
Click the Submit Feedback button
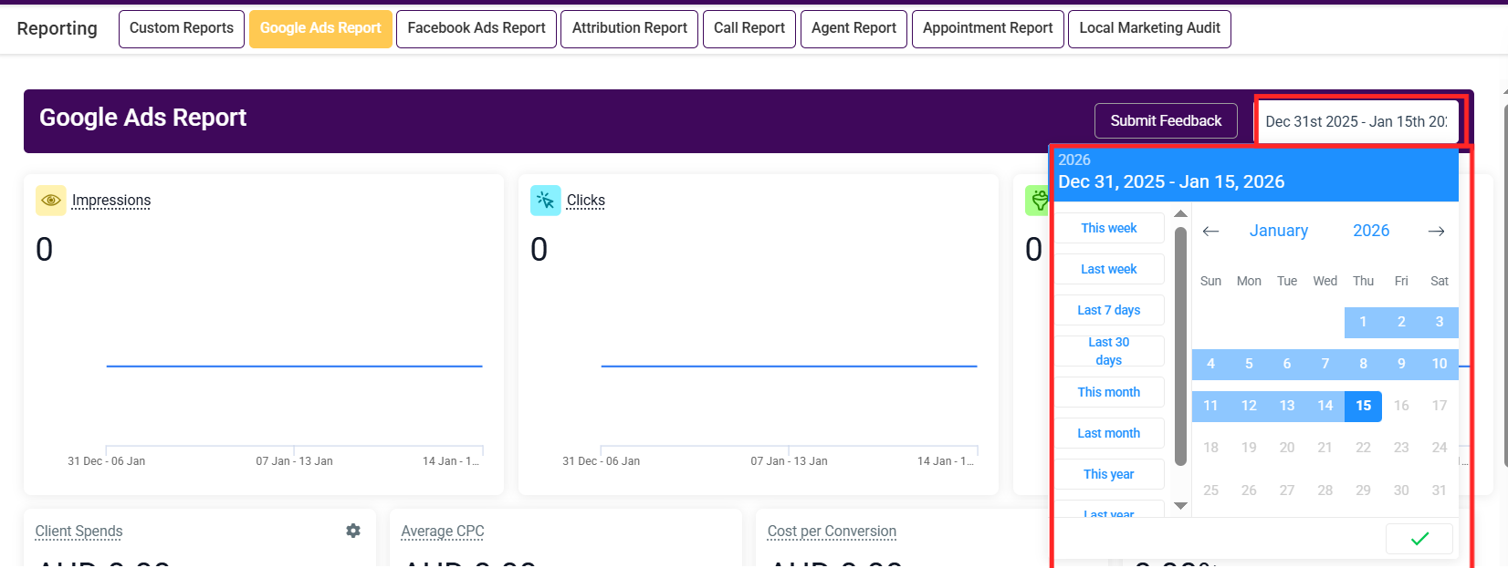[x=1166, y=120]
